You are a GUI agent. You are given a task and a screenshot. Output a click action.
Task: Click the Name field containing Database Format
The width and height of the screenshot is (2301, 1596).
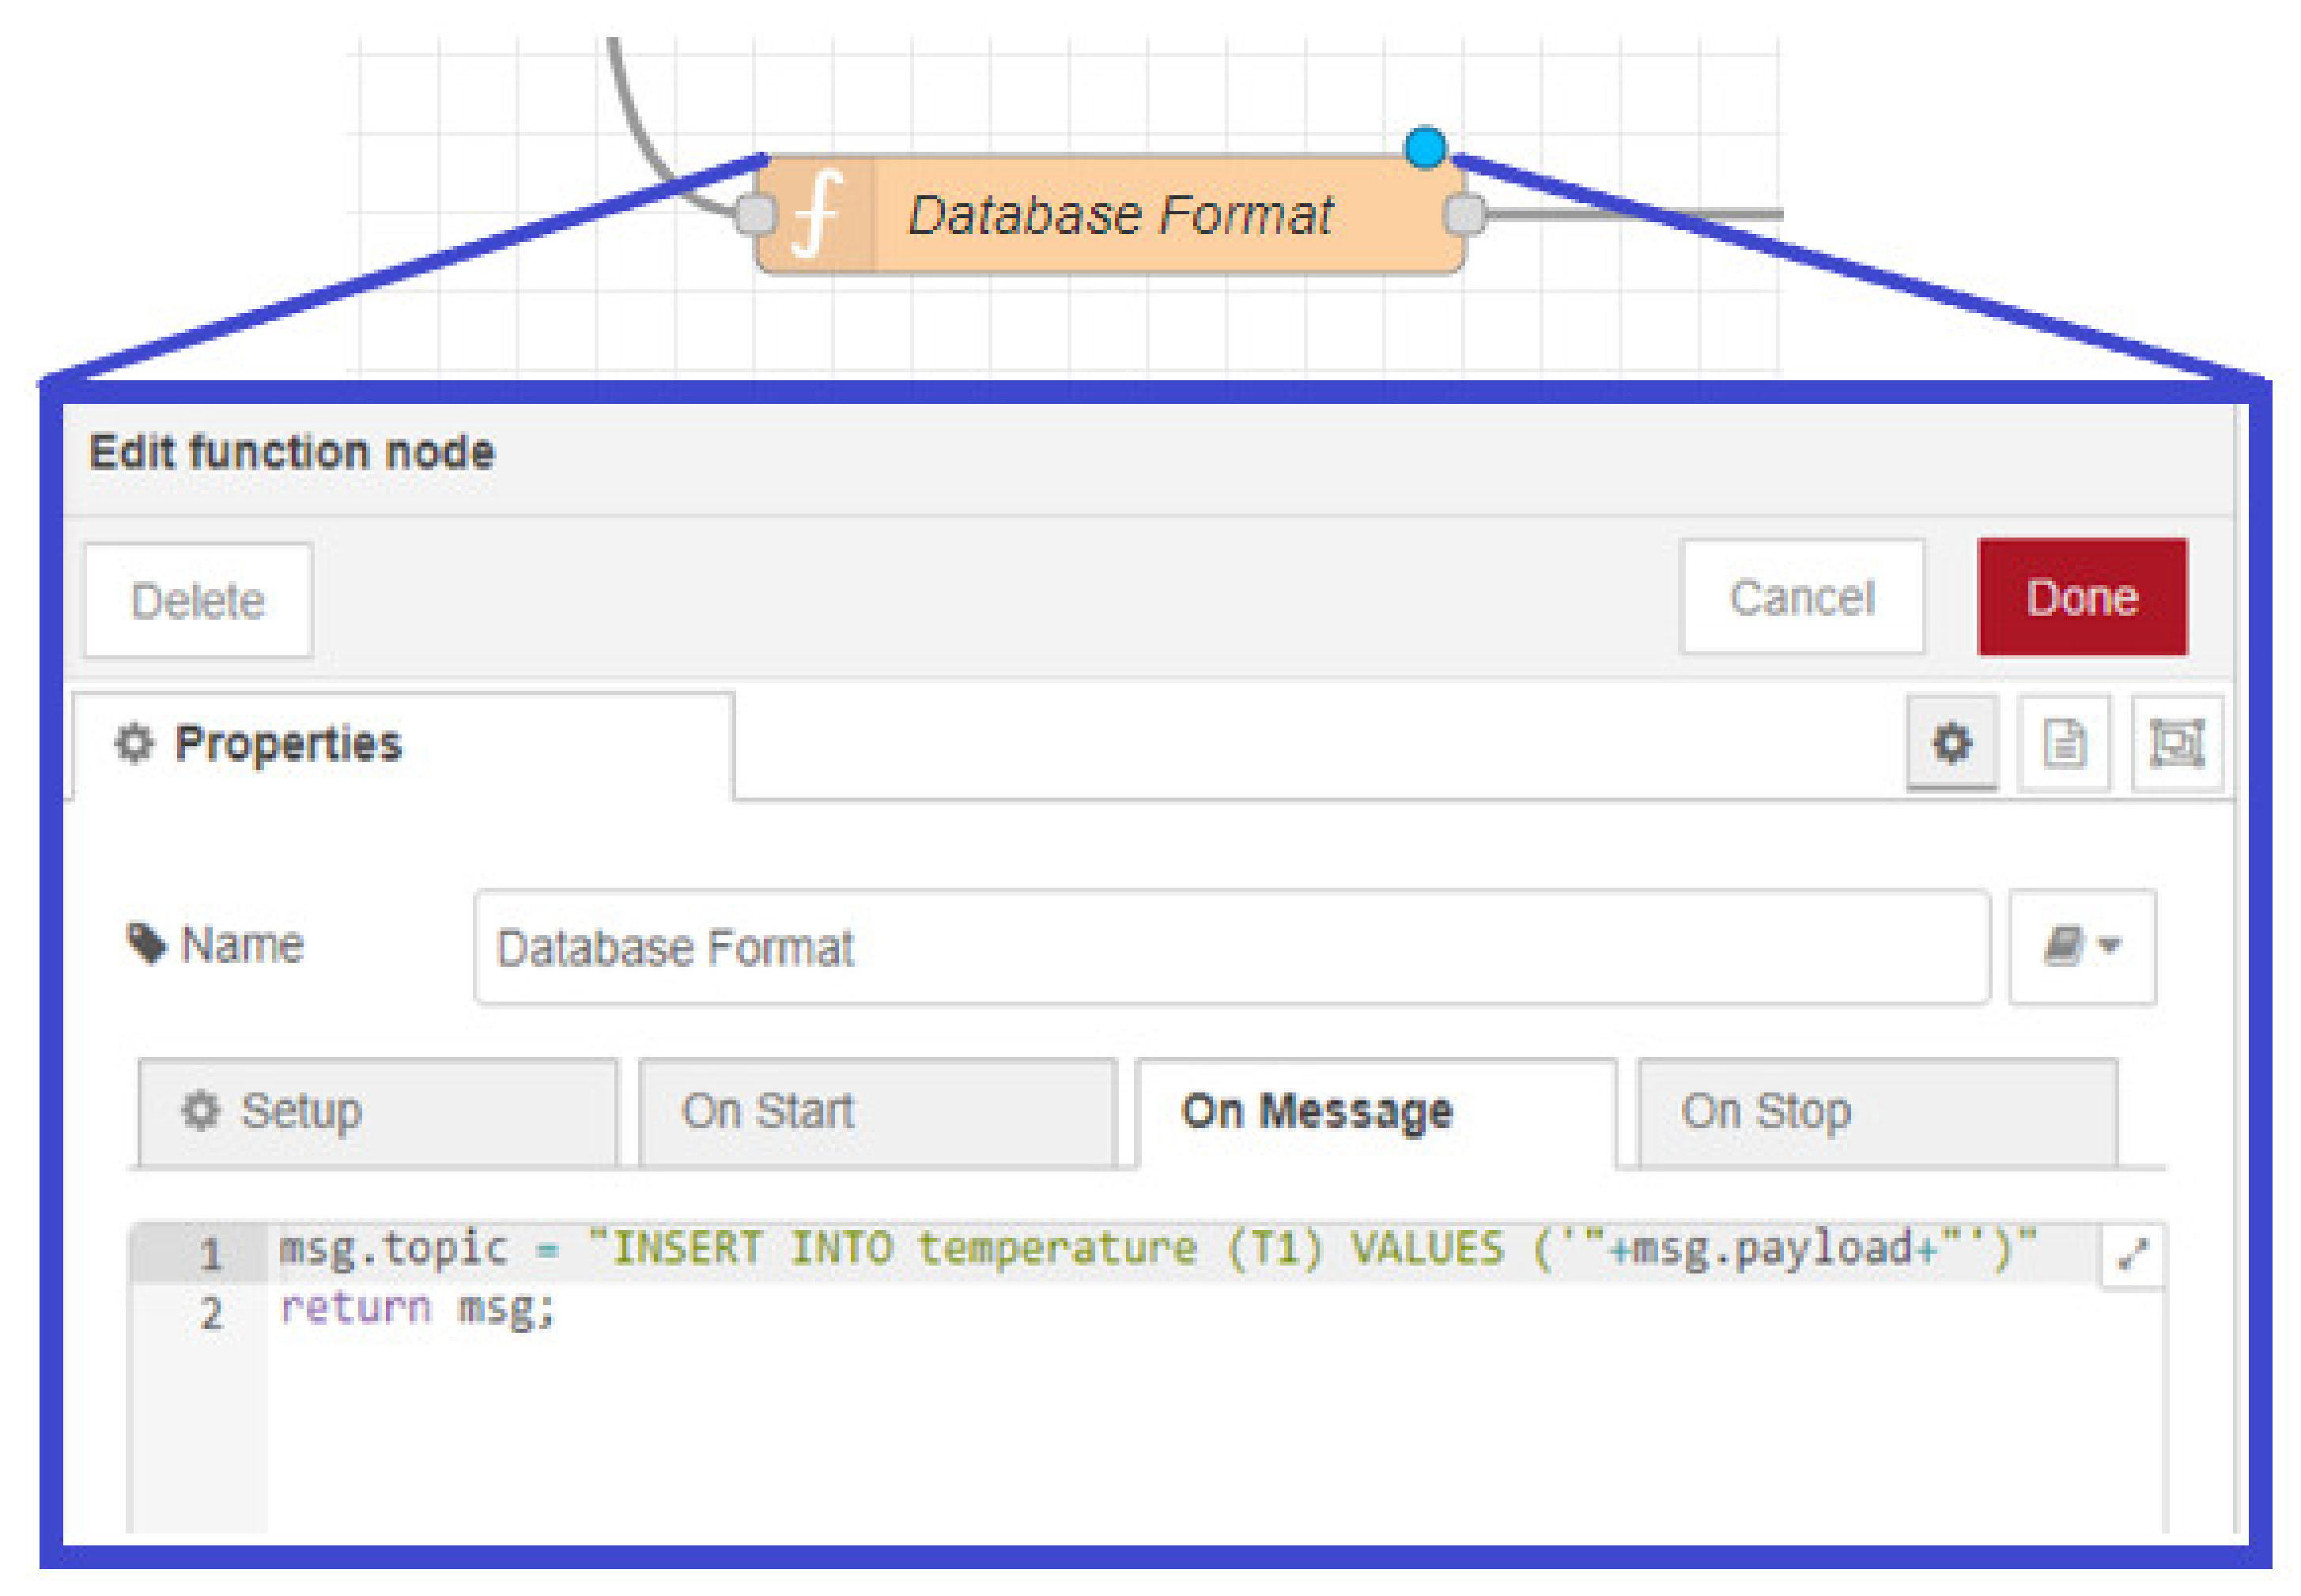click(x=1230, y=946)
